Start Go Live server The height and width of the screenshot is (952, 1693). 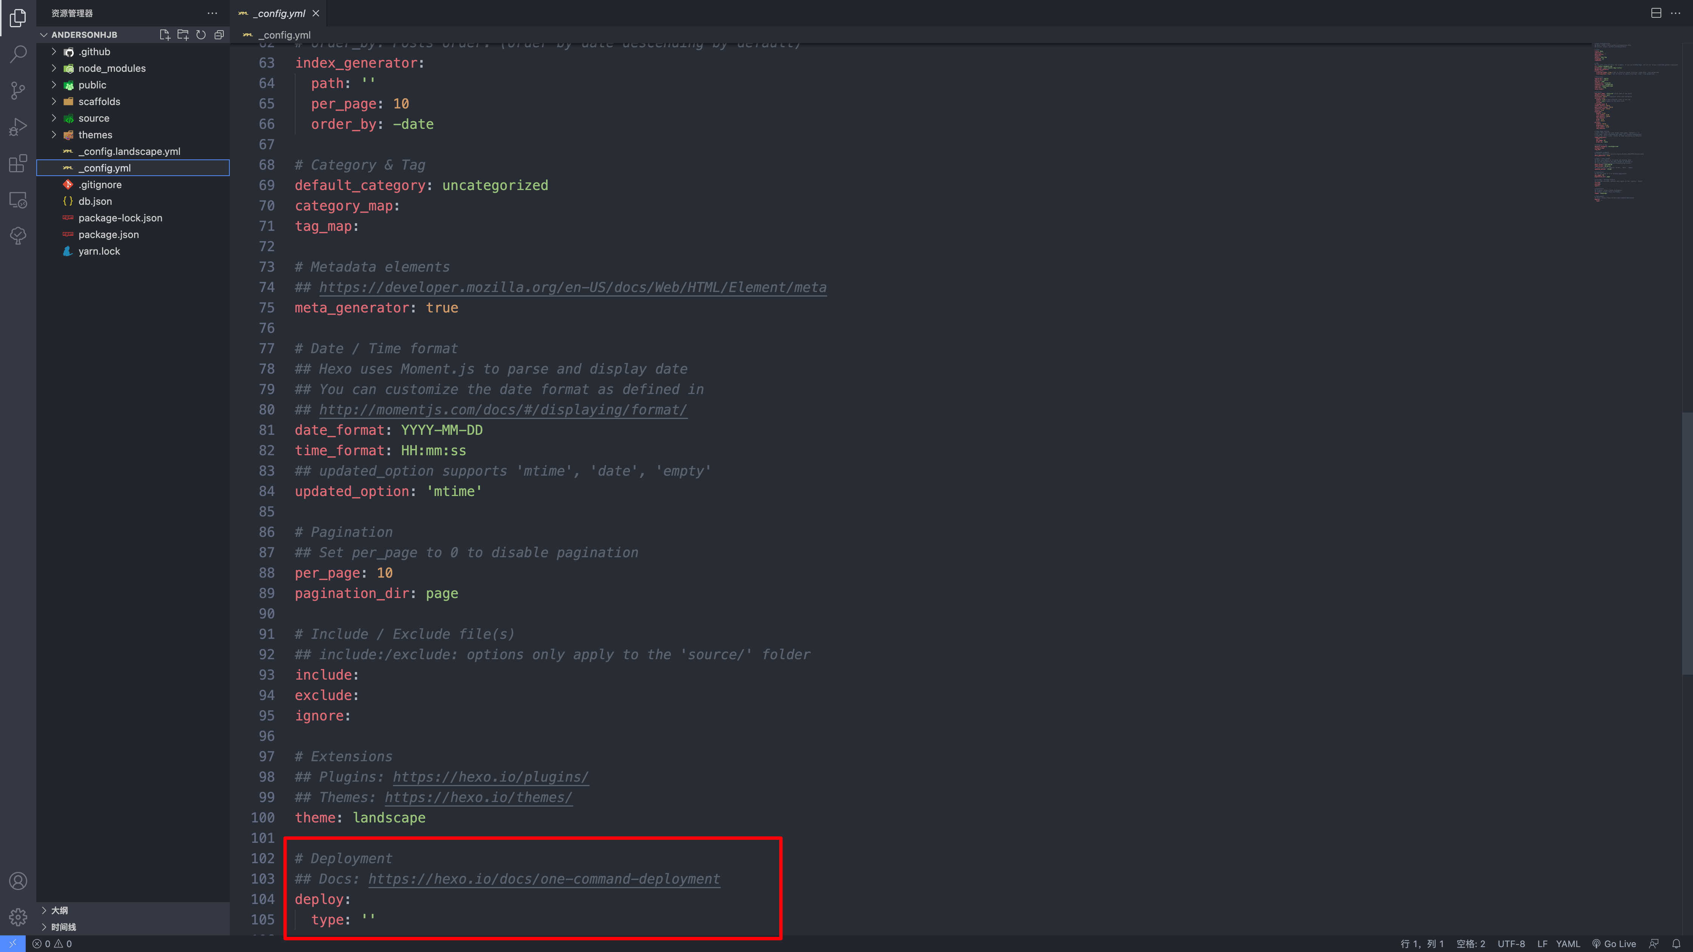coord(1614,943)
